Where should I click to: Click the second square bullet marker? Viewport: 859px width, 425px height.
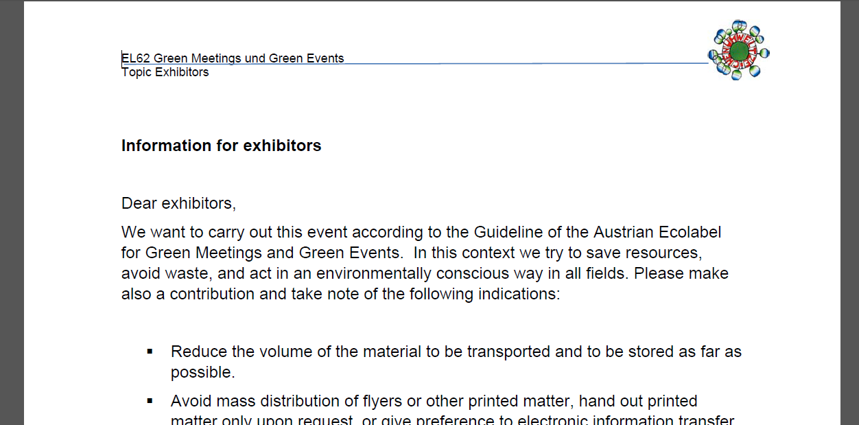tap(150, 401)
